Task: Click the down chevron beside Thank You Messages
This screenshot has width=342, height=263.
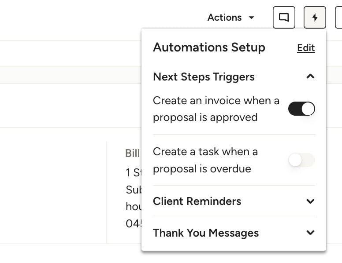Action: point(310,233)
